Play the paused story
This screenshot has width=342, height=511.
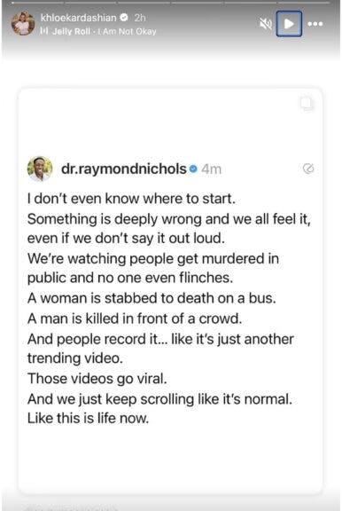(x=289, y=24)
